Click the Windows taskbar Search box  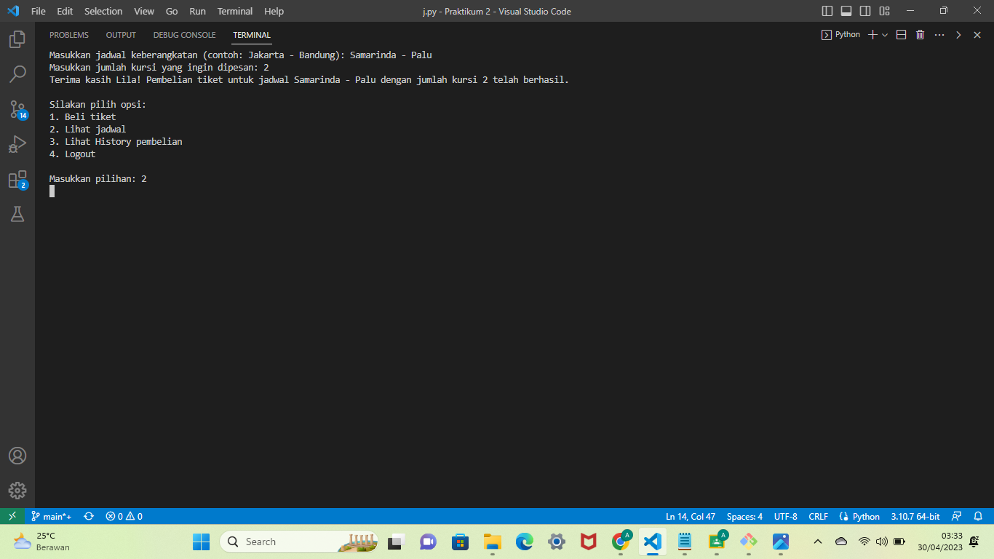pyautogui.click(x=298, y=542)
